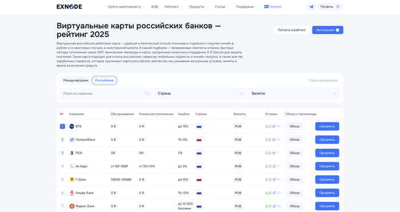This screenshot has height=212, width=400.
Task: Click the RUB currency tag in ВТБ row
Action: (238, 127)
